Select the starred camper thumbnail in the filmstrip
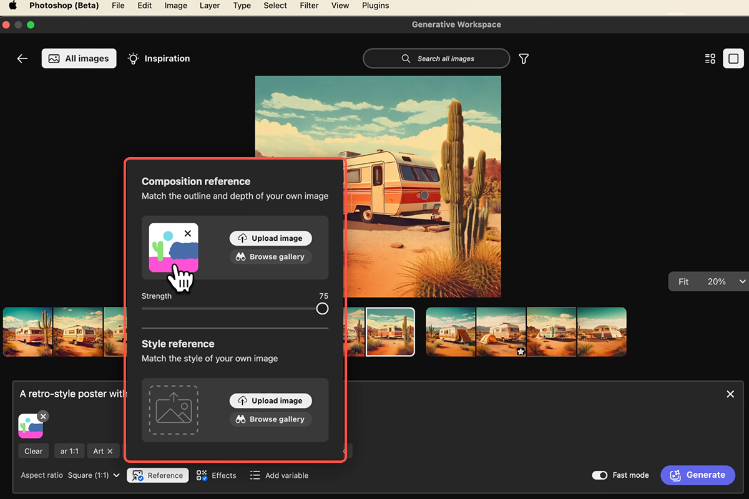The height and width of the screenshot is (499, 749). [x=501, y=332]
